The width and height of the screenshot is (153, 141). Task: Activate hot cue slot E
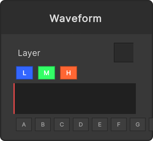(100, 124)
